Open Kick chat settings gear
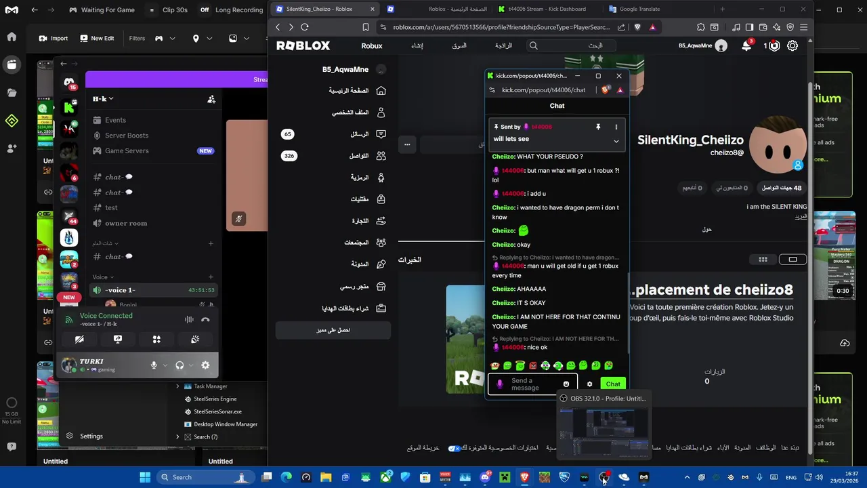867x488 pixels. 589,384
